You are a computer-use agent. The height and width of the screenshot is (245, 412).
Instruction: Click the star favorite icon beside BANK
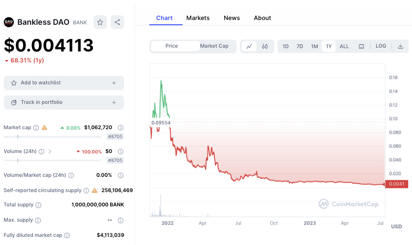(x=100, y=22)
